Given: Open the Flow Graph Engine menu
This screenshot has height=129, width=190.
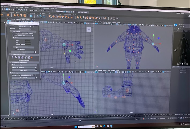Looking at the screenshot, I should (45, 8).
